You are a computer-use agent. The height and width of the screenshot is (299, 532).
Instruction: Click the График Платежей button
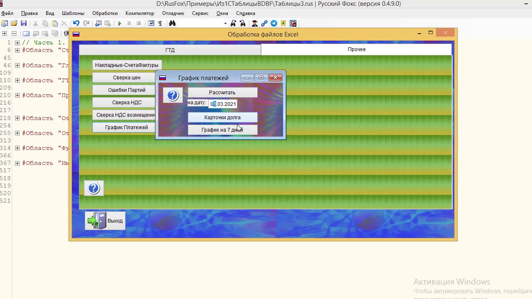pos(124,127)
